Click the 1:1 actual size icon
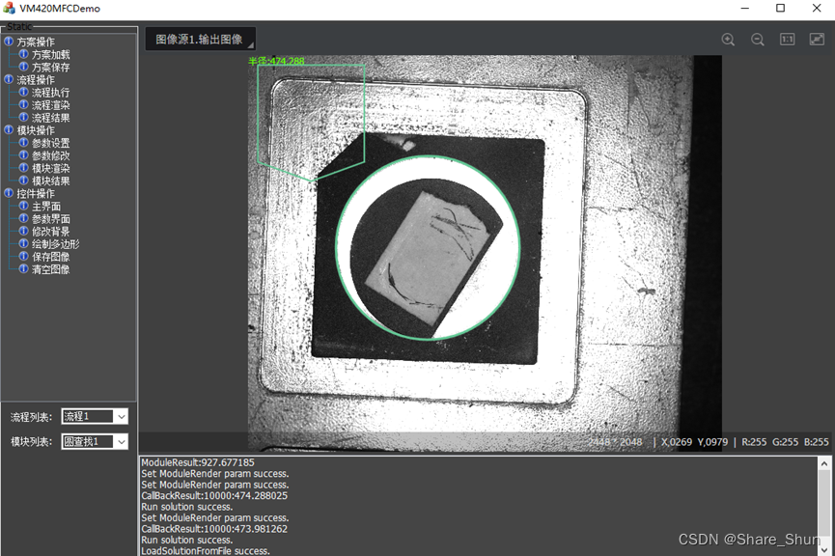Viewport: 835px width, 556px height. tap(787, 39)
